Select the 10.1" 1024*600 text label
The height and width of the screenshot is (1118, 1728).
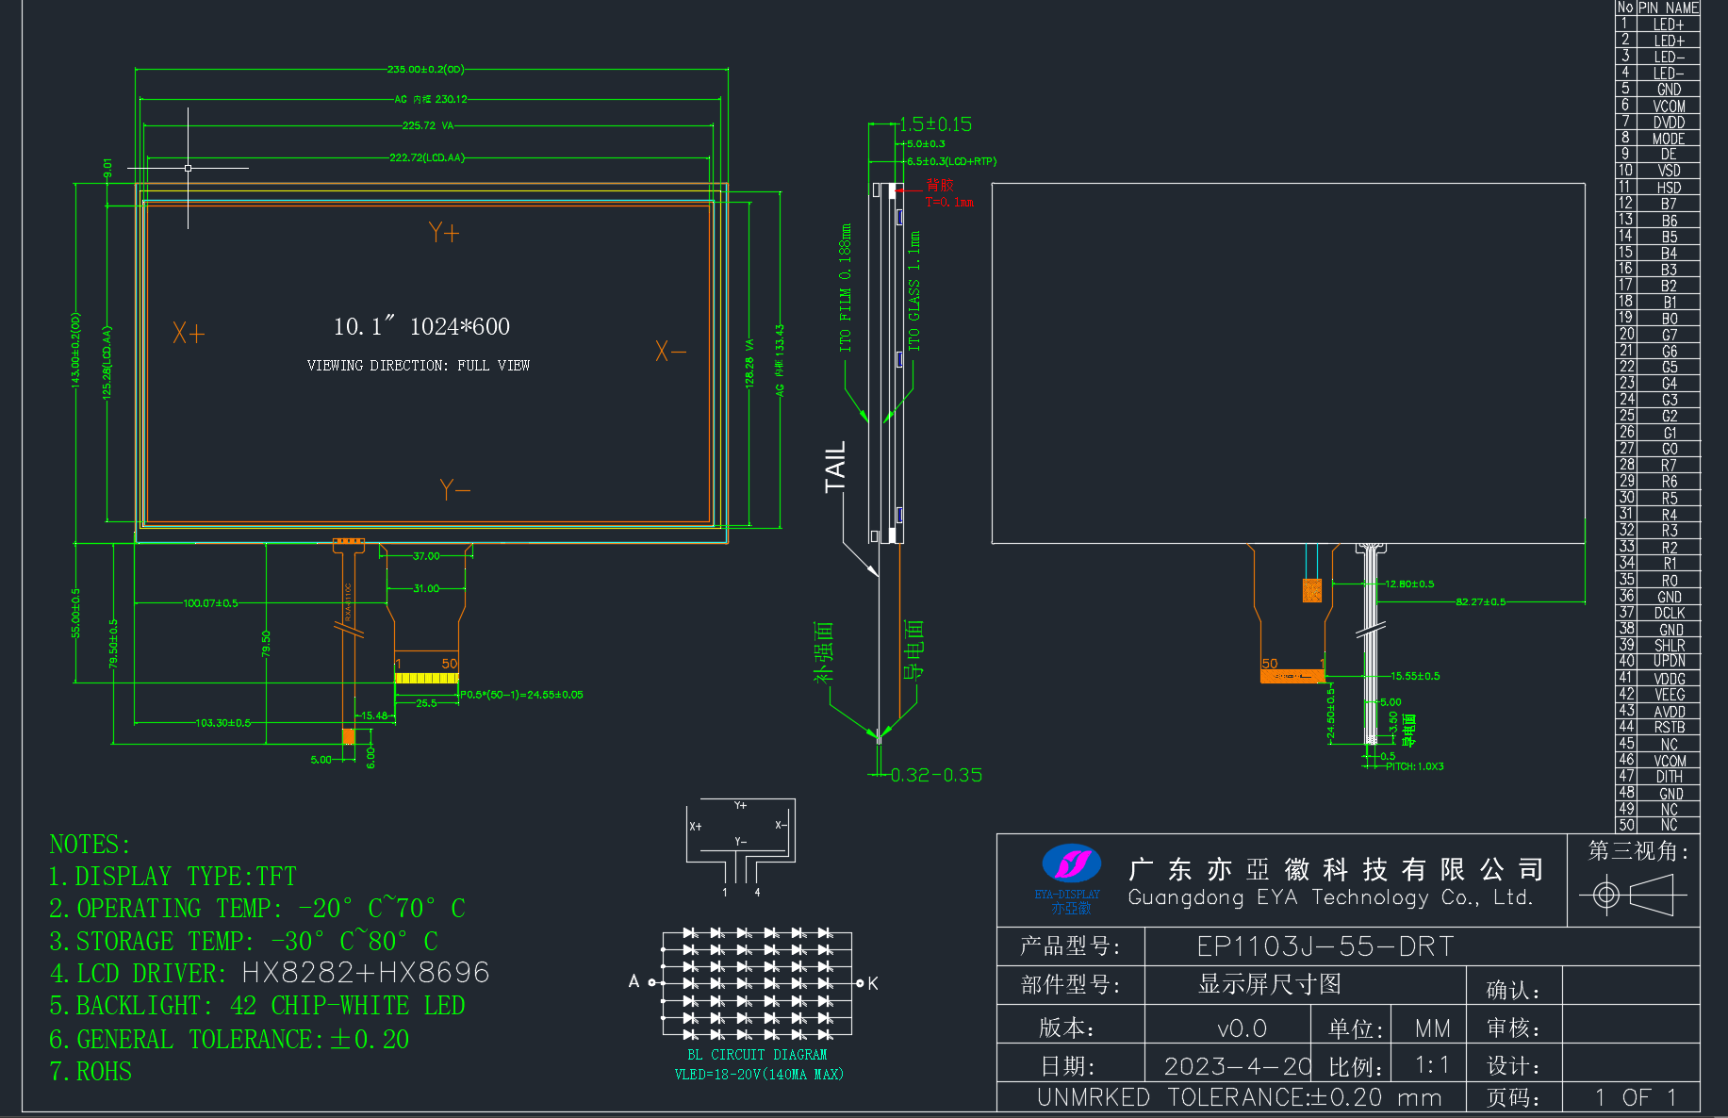[421, 326]
